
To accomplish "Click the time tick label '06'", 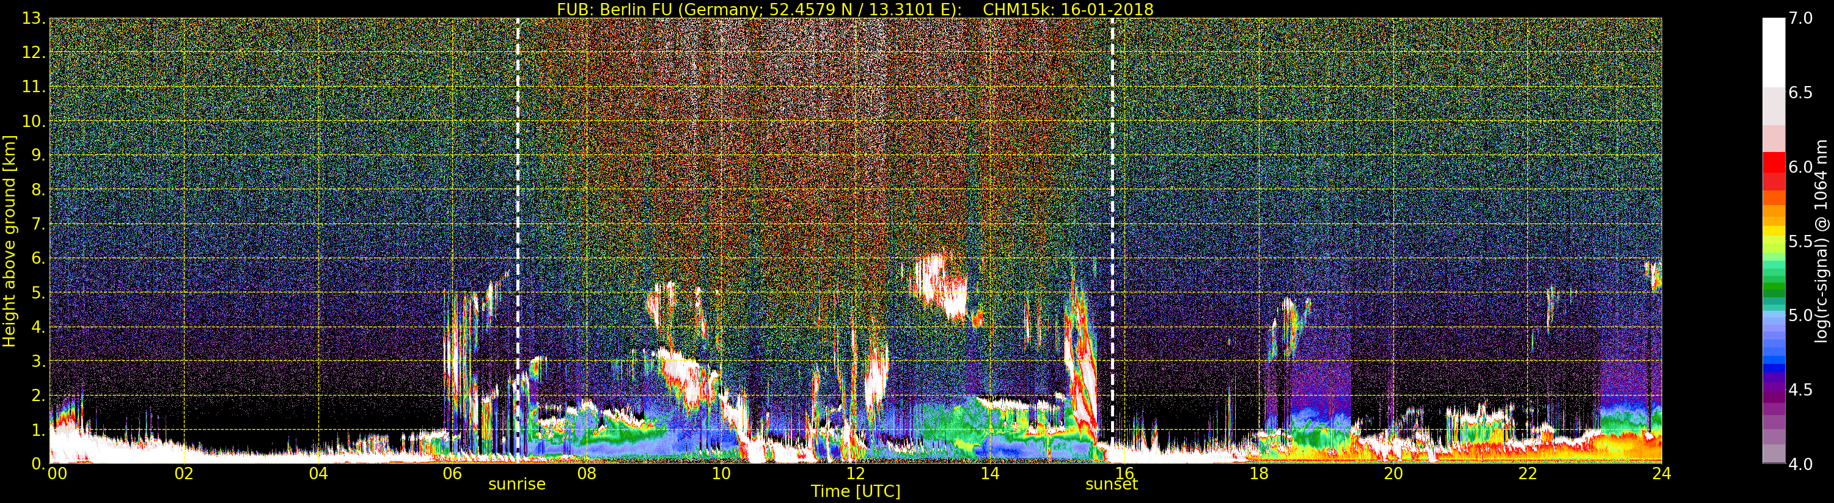I will 452,474.
